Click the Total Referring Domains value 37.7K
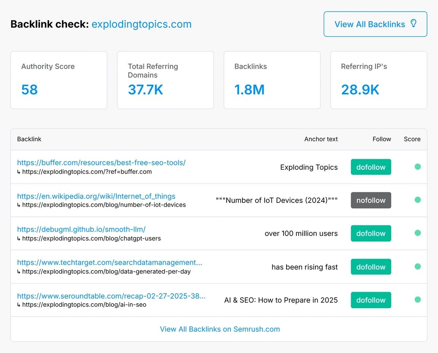The width and height of the screenshot is (438, 353). pyautogui.click(x=146, y=90)
